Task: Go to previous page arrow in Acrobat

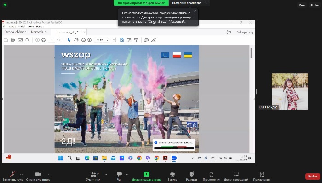Action: [x=37, y=40]
